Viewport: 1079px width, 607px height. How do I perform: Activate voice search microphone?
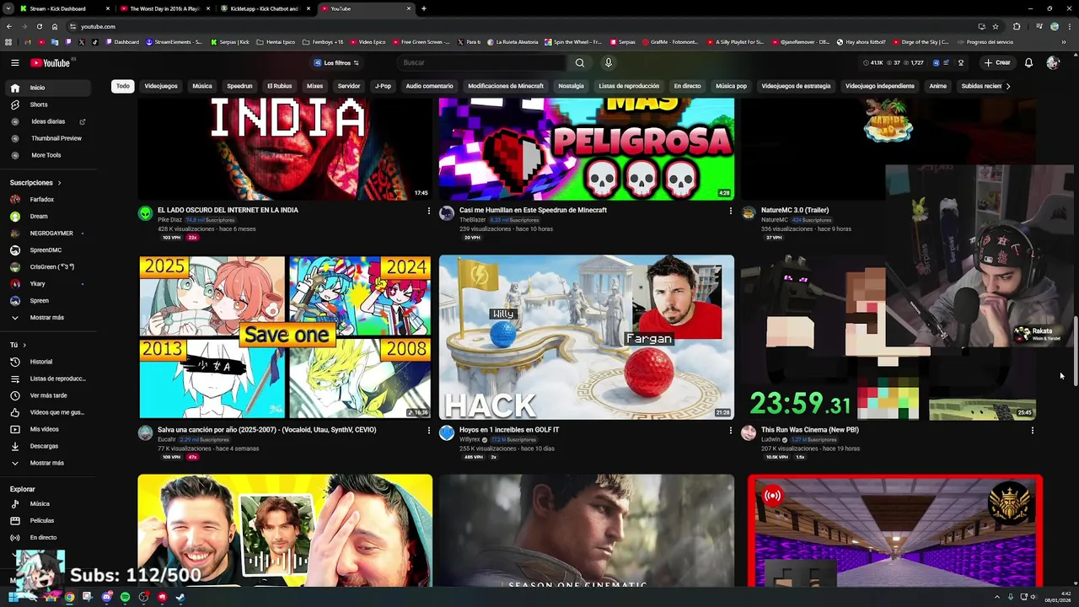point(608,62)
